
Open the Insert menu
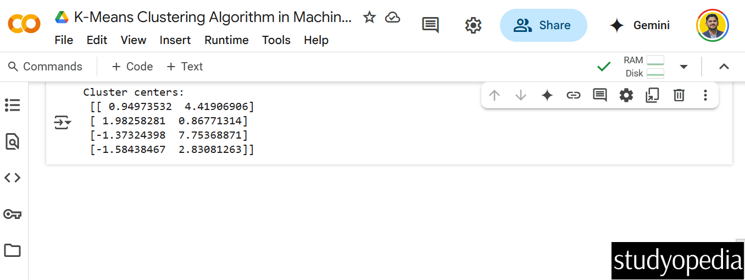point(175,40)
